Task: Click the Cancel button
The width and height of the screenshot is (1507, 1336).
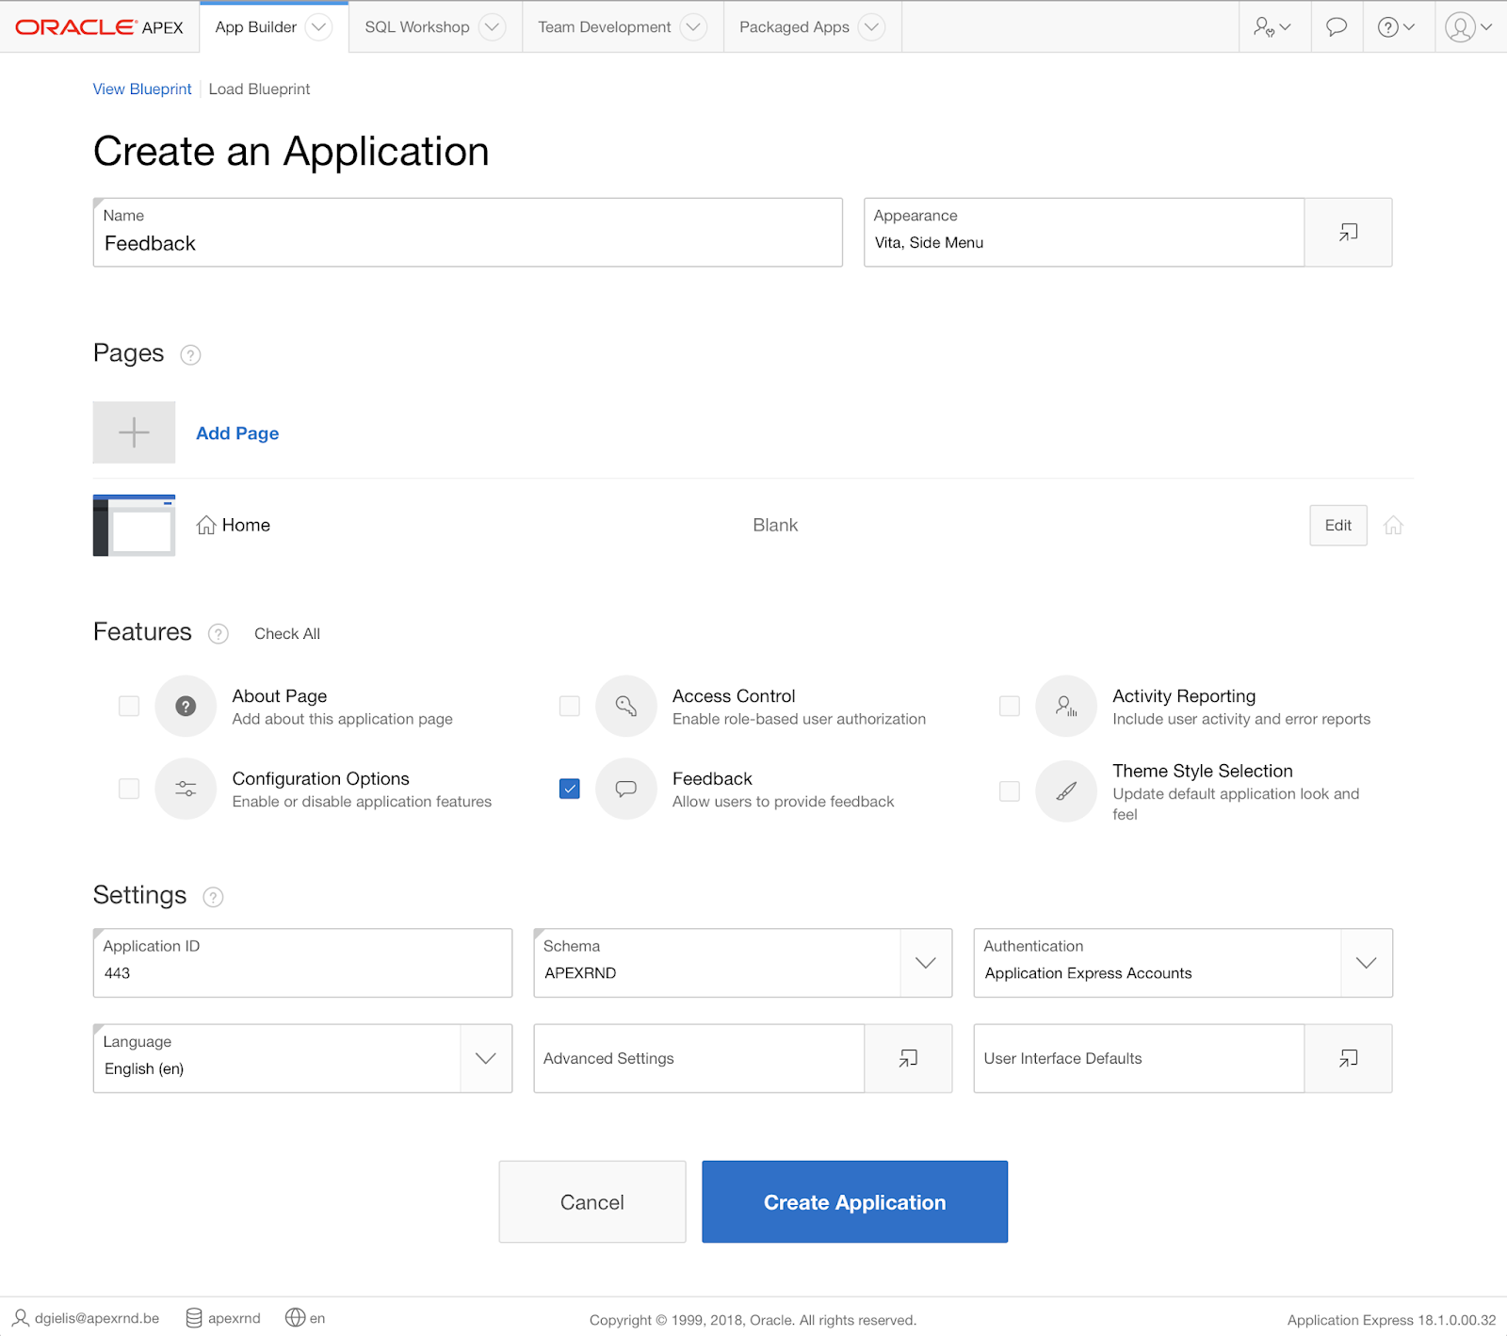Action: 592,1202
